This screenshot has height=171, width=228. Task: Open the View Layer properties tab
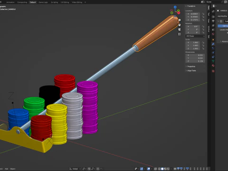pos(213,25)
